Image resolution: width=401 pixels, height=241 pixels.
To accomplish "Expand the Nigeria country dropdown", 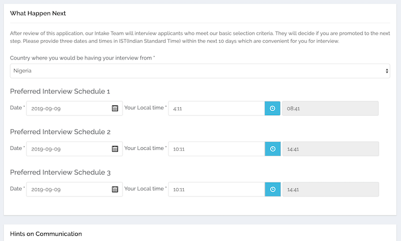I will tap(200, 71).
